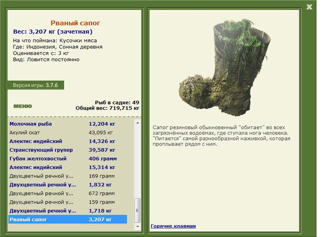Pick Губан желтохвостый 406 грамм
Viewport: 324px width, 237px height.
click(38, 159)
